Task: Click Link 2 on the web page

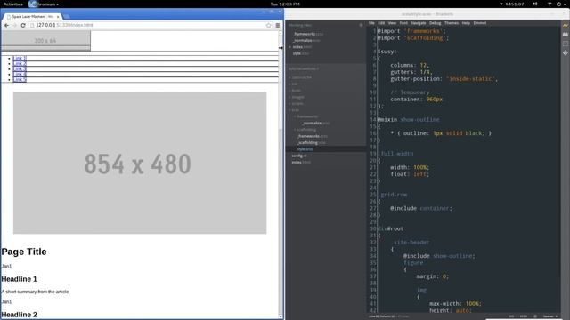Action: (x=20, y=63)
